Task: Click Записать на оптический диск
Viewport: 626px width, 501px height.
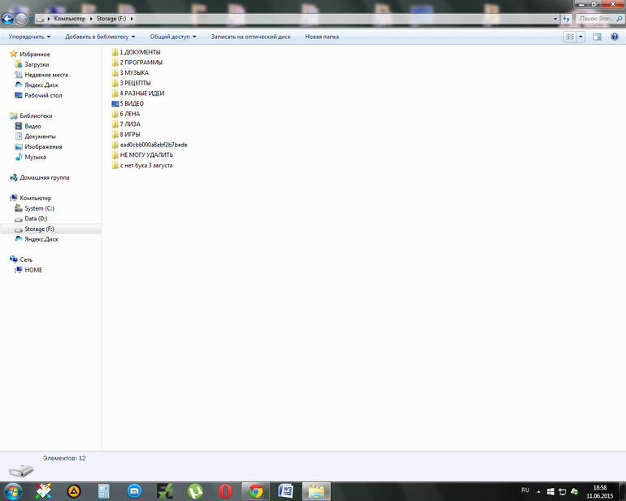Action: [250, 37]
